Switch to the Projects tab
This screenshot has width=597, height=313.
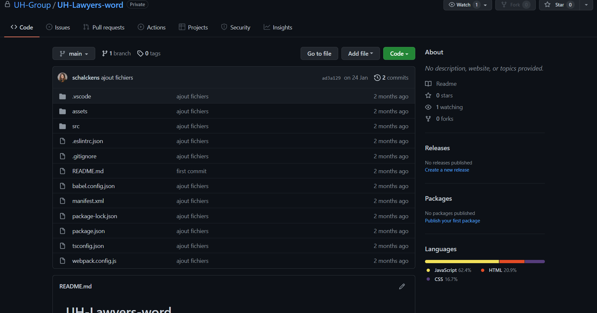pos(193,28)
